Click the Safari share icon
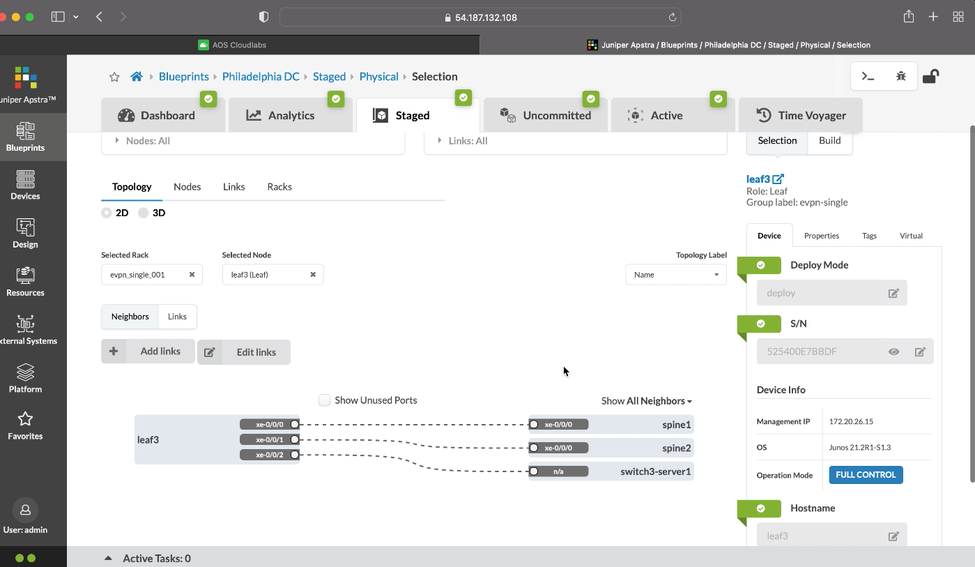This screenshot has height=567, width=975. 909,17
